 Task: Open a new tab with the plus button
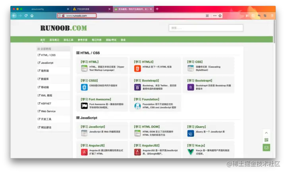point(157,9)
